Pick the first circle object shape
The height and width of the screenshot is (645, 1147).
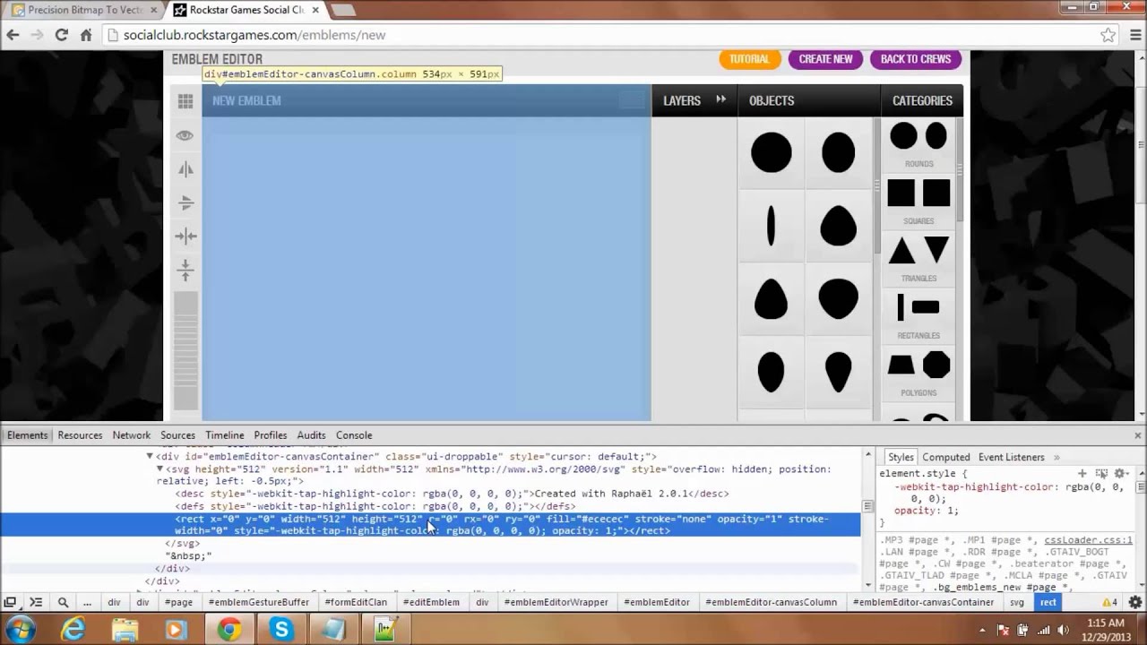tap(771, 152)
